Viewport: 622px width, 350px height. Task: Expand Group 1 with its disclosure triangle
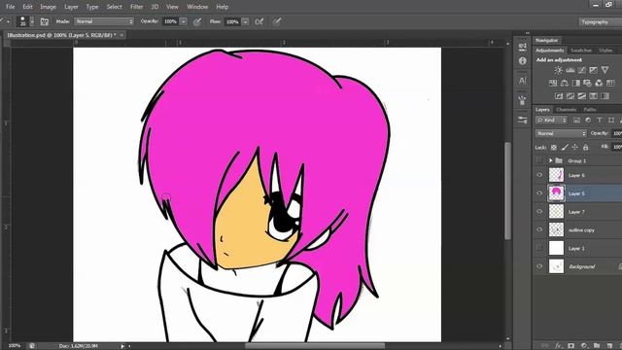click(551, 160)
